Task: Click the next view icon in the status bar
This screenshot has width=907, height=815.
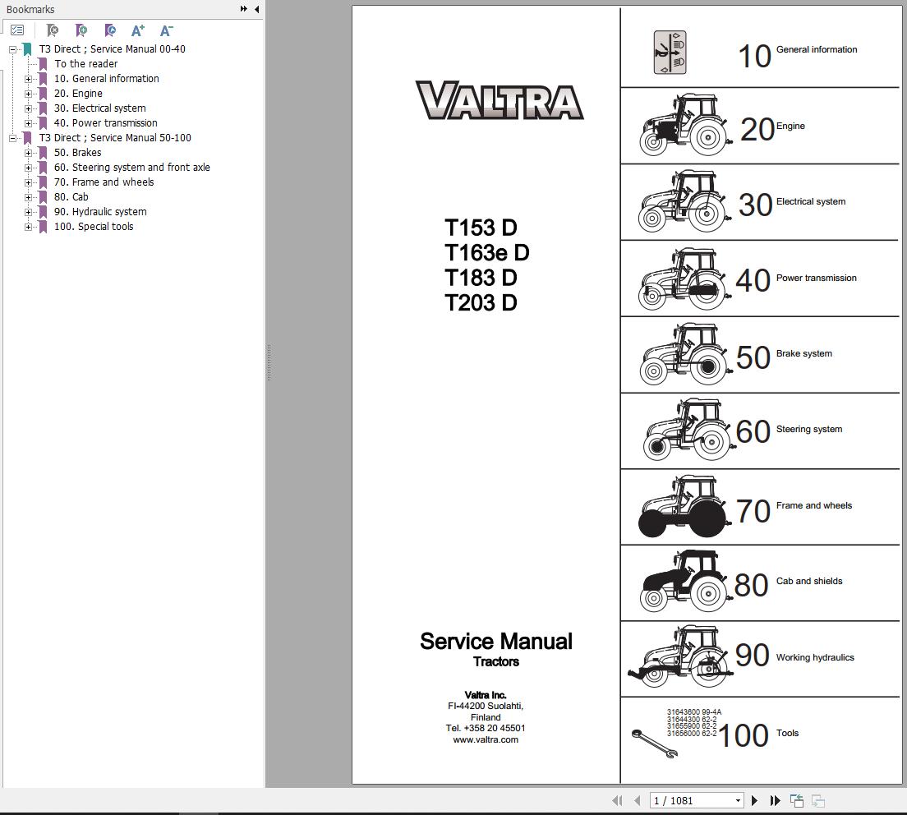Action: click(818, 800)
